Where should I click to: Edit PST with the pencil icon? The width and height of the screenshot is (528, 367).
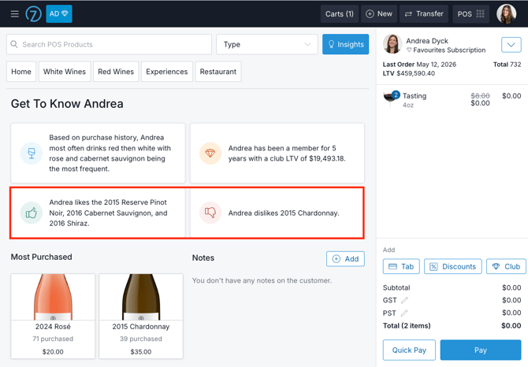pyautogui.click(x=404, y=313)
